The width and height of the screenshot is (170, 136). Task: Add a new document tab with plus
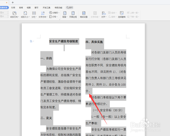[x=13, y=2]
